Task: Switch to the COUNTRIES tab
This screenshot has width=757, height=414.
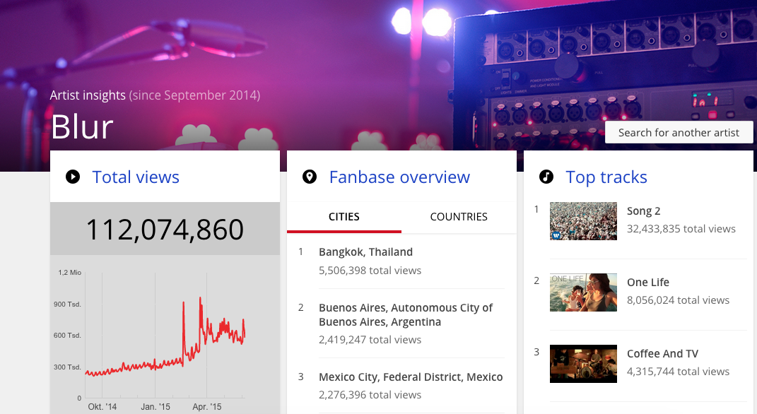Action: [x=459, y=217]
